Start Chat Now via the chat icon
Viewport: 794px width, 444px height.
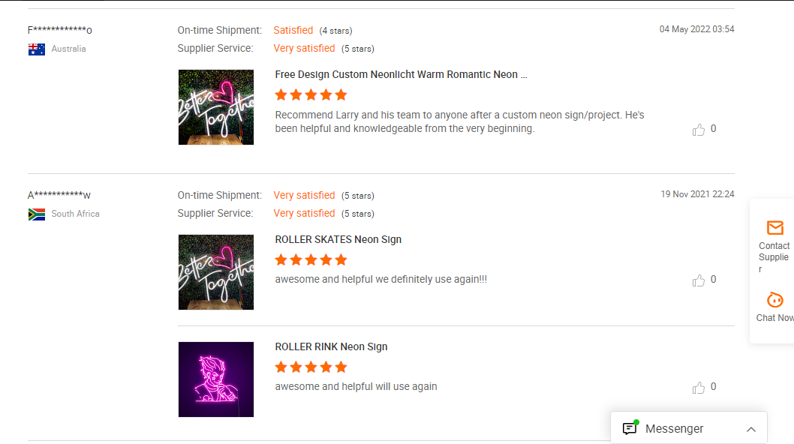pyautogui.click(x=774, y=300)
